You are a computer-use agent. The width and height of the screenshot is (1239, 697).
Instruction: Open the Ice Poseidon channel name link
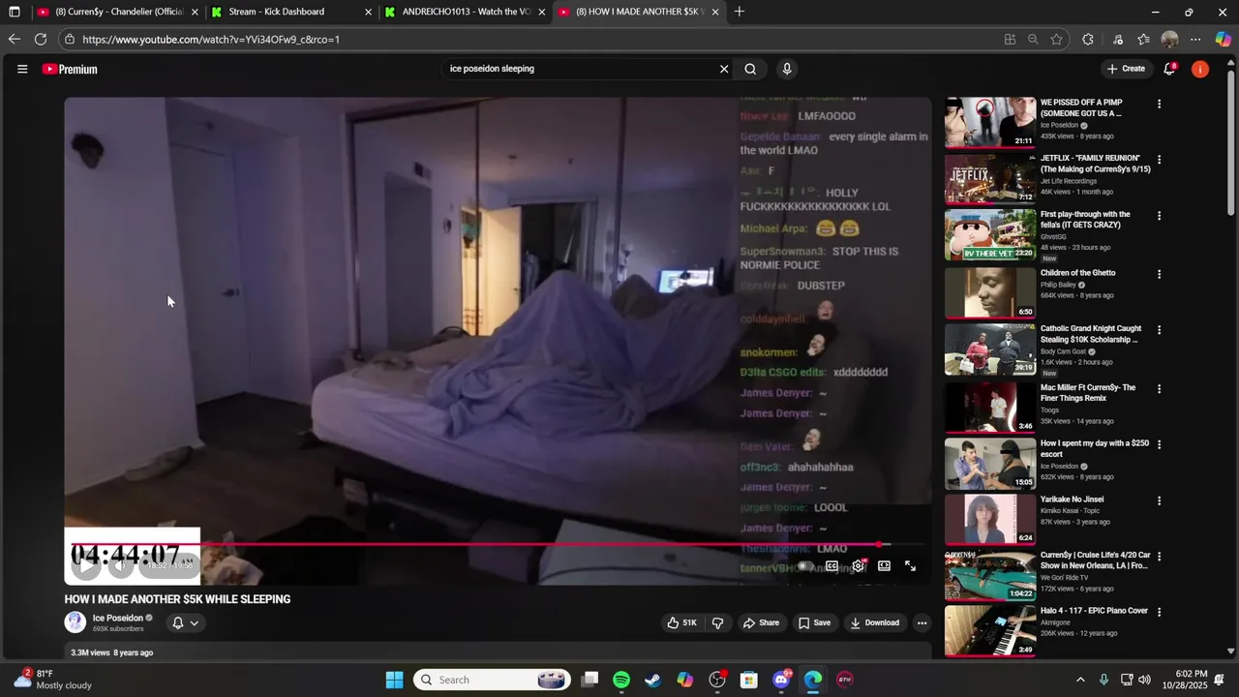117,618
